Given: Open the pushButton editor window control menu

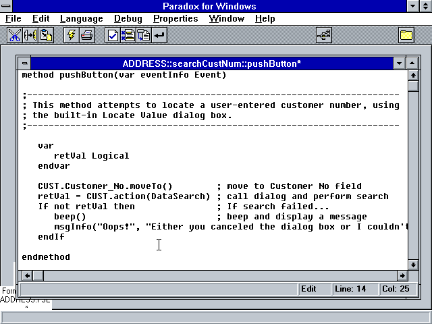Looking at the screenshot, I should click(x=24, y=63).
